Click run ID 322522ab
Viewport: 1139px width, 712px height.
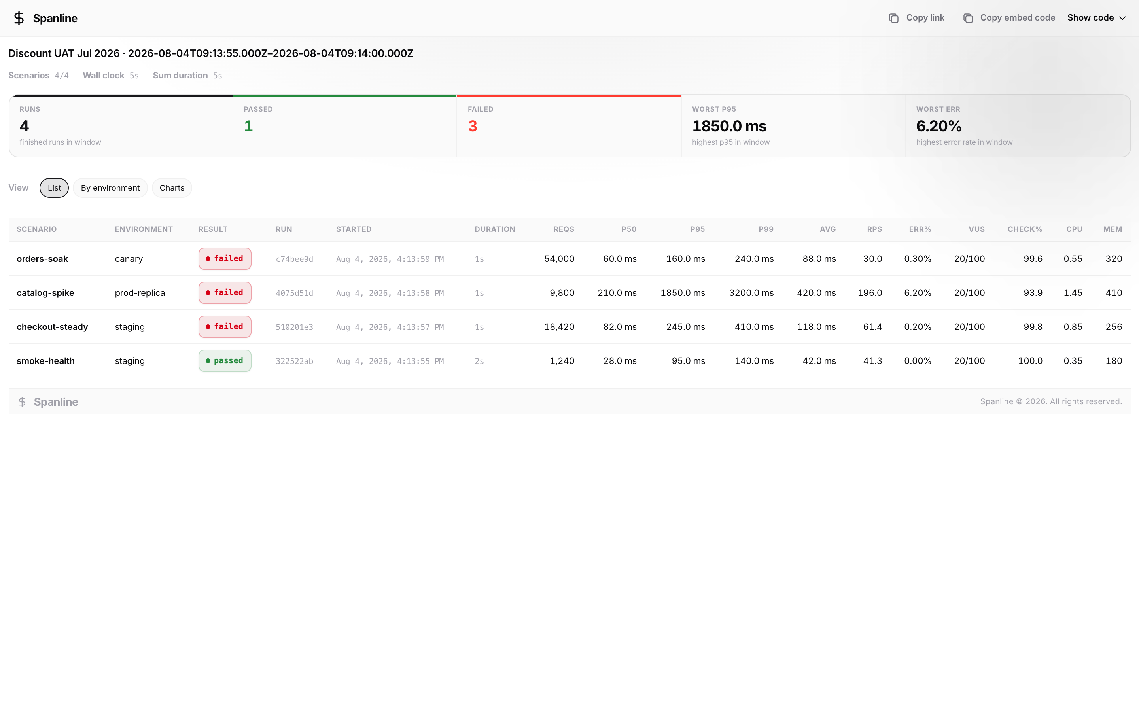click(x=294, y=361)
